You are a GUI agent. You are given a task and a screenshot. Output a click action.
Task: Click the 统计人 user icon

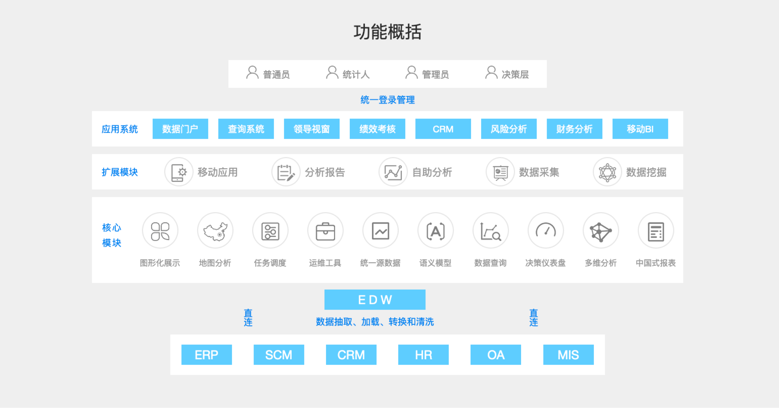click(332, 73)
